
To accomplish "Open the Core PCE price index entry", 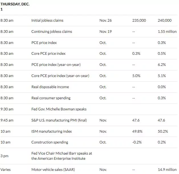I will click(x=48, y=54).
